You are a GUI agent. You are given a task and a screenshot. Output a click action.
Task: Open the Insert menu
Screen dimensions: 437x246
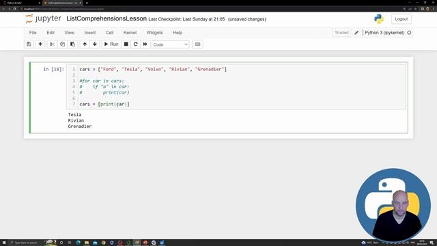click(x=89, y=33)
